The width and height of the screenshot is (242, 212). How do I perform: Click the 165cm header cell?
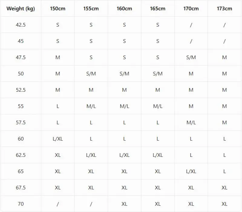(x=158, y=8)
